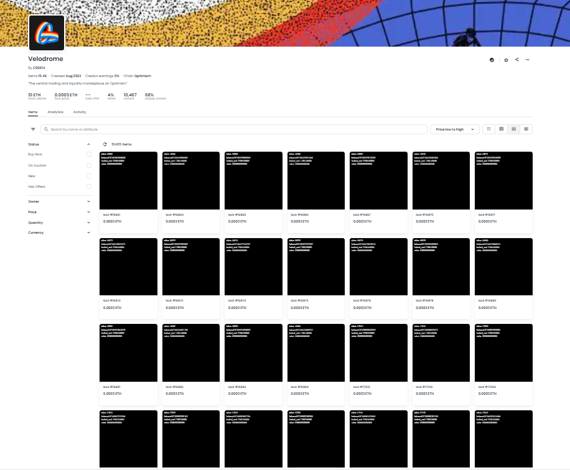Open lock #16978 item thumbnail

tap(378, 267)
